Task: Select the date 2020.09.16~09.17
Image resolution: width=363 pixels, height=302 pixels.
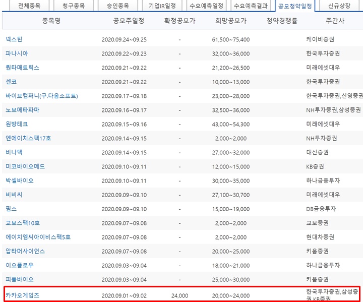Action: click(x=124, y=110)
